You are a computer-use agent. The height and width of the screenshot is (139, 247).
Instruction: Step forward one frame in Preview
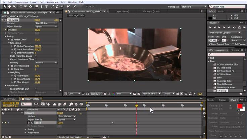coord(224,28)
